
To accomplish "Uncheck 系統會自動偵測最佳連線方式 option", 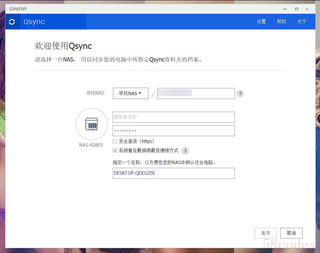I will (x=115, y=150).
